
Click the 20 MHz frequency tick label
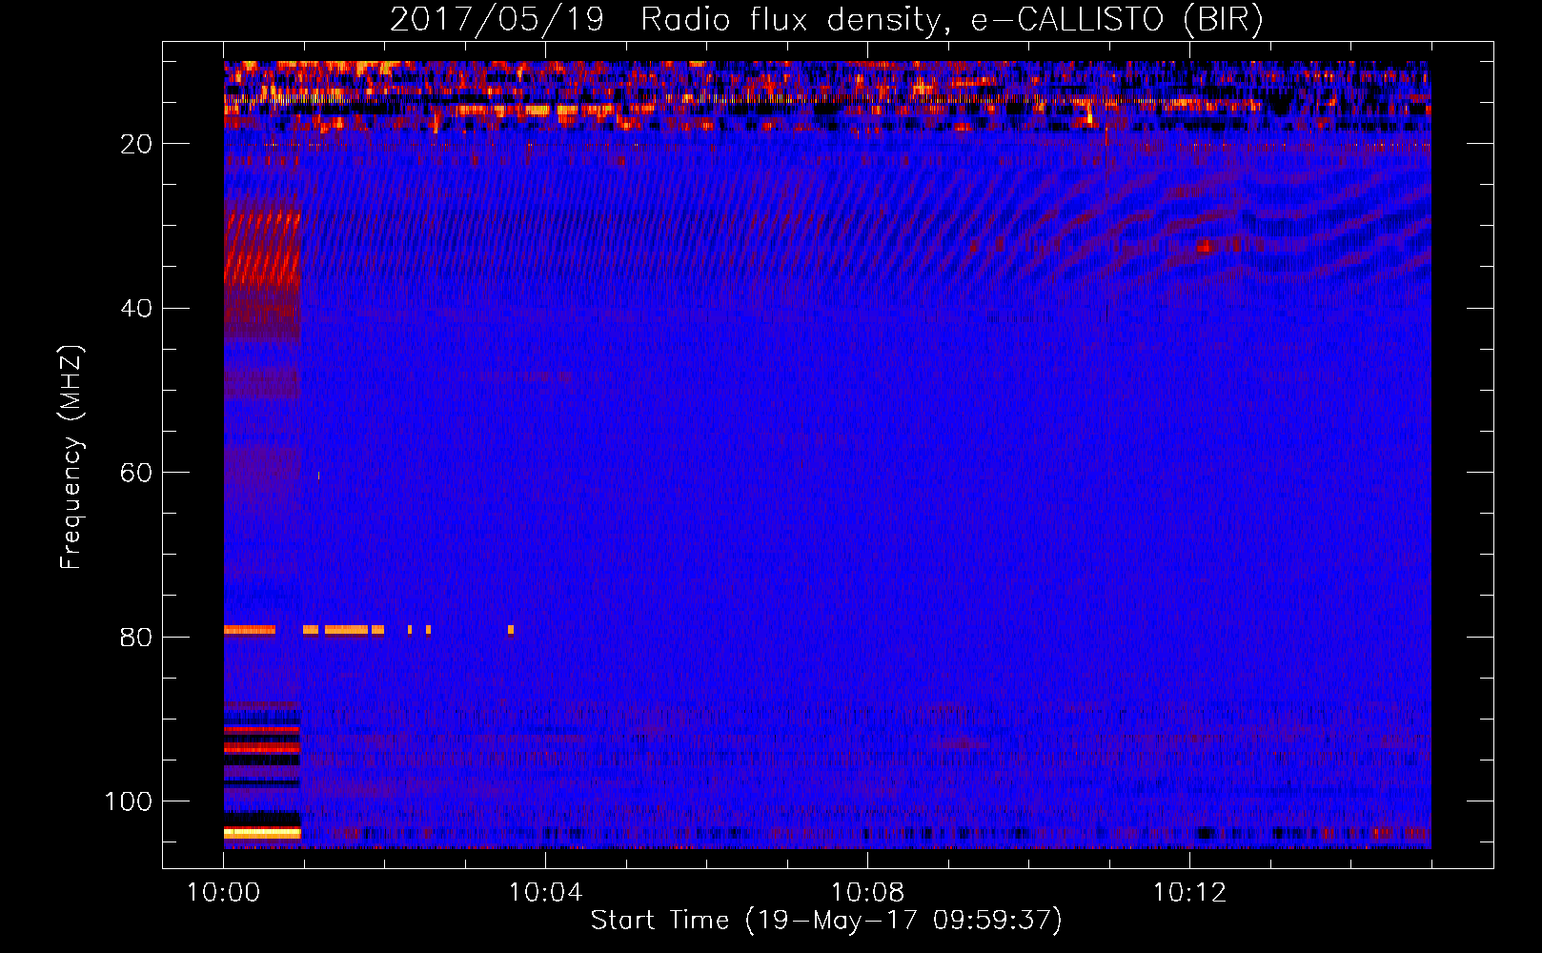[136, 144]
